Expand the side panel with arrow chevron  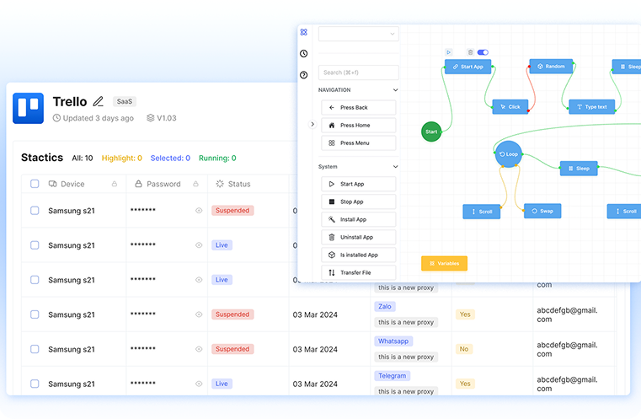(x=312, y=124)
